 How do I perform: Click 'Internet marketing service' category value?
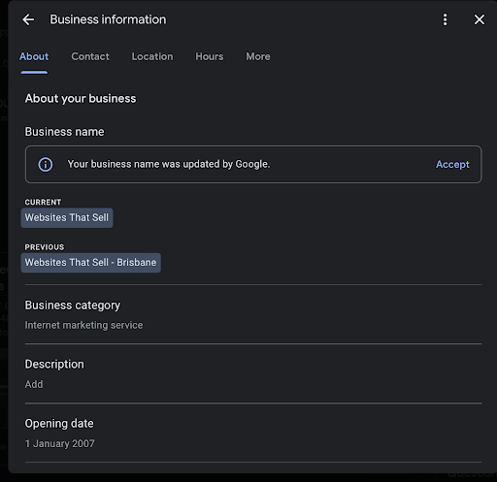[83, 325]
